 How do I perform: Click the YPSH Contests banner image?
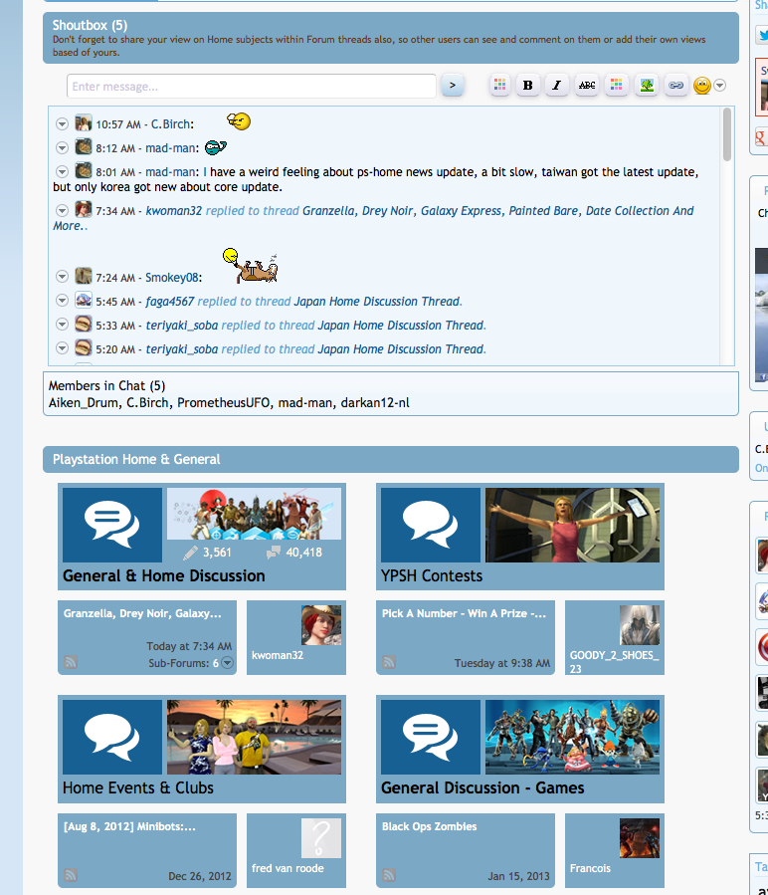tap(572, 525)
